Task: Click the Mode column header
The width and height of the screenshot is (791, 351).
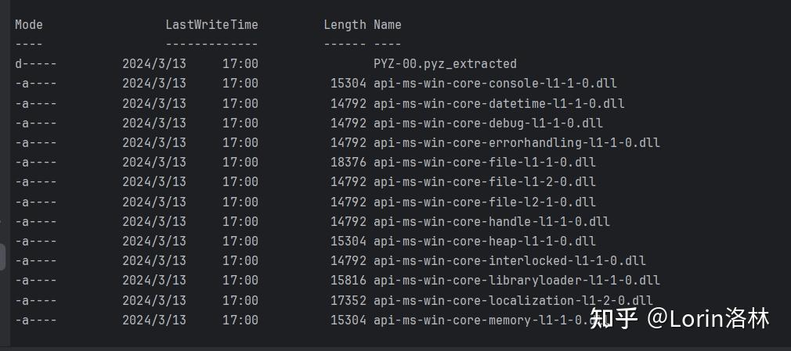Action: (x=29, y=25)
